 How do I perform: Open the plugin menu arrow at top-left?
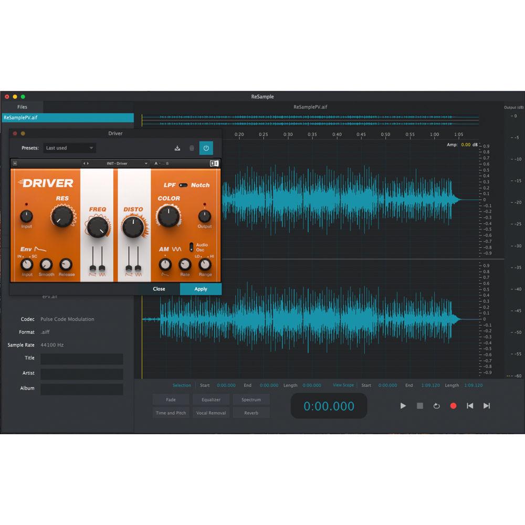click(x=15, y=163)
